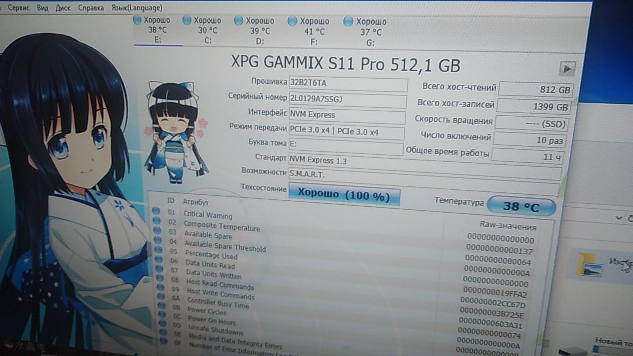Open the Справка menu
Image resolution: width=633 pixels, height=356 pixels.
[x=91, y=8]
